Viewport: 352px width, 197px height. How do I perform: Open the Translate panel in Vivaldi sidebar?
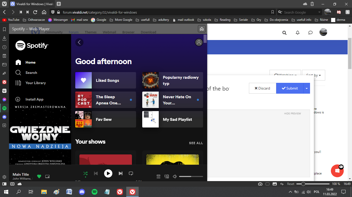4,73
